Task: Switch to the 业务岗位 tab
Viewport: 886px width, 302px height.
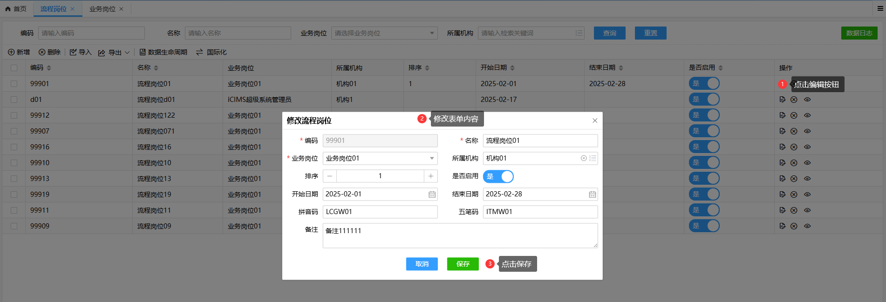Action: [x=102, y=9]
